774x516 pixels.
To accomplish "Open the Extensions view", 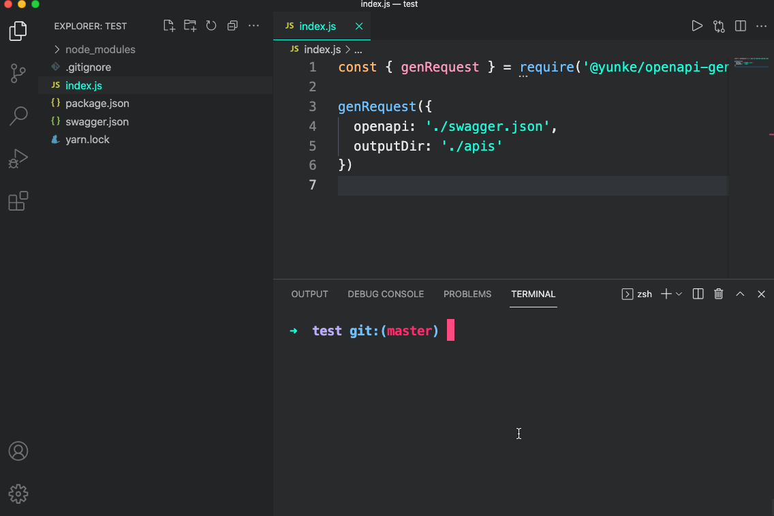I will 18,201.
